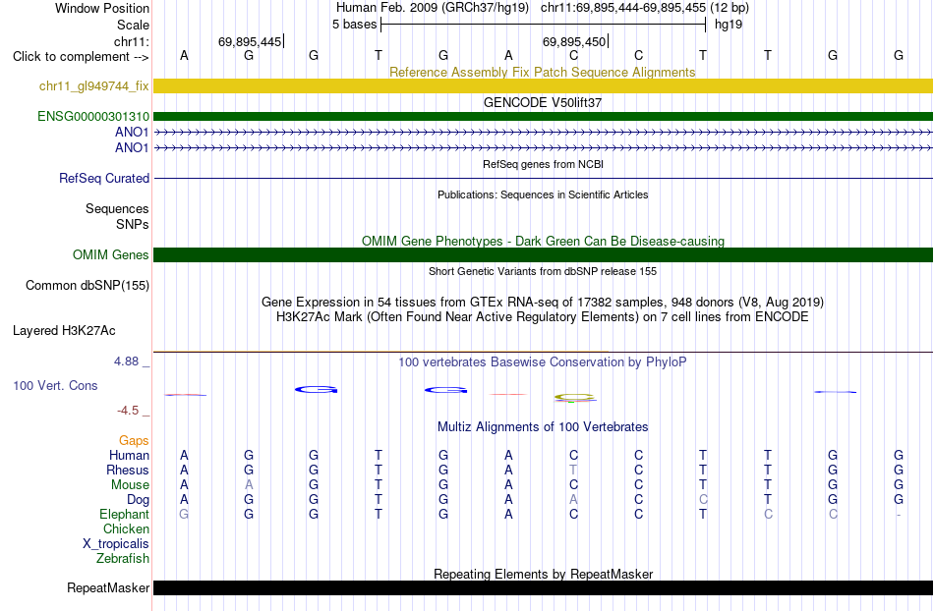Click the Rhesus species row label
Viewport: 934px width, 611px height.
(x=128, y=471)
